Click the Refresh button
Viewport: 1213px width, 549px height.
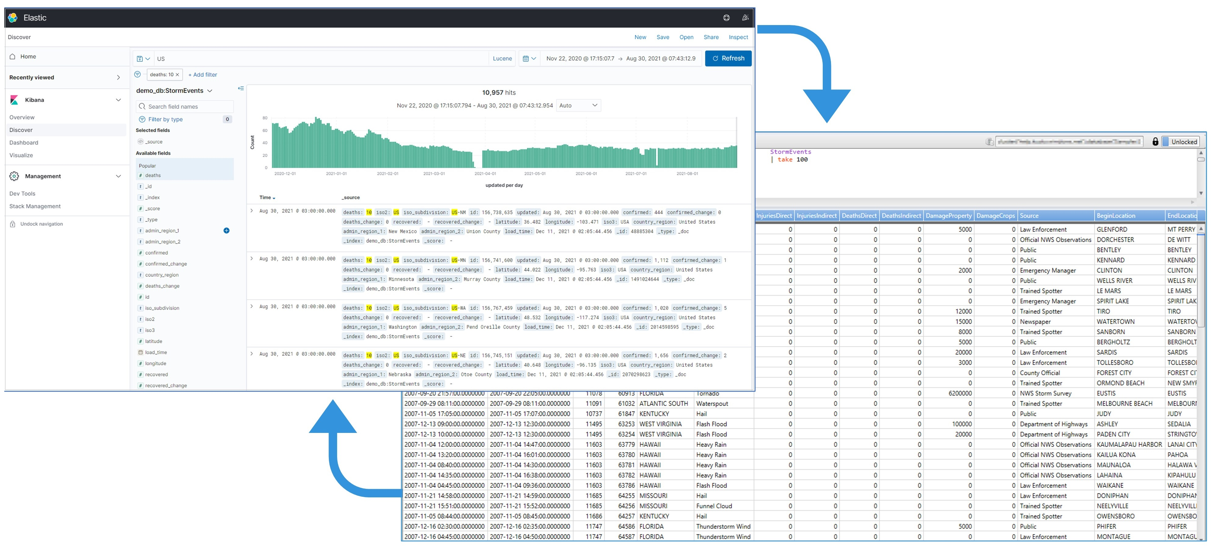point(728,58)
